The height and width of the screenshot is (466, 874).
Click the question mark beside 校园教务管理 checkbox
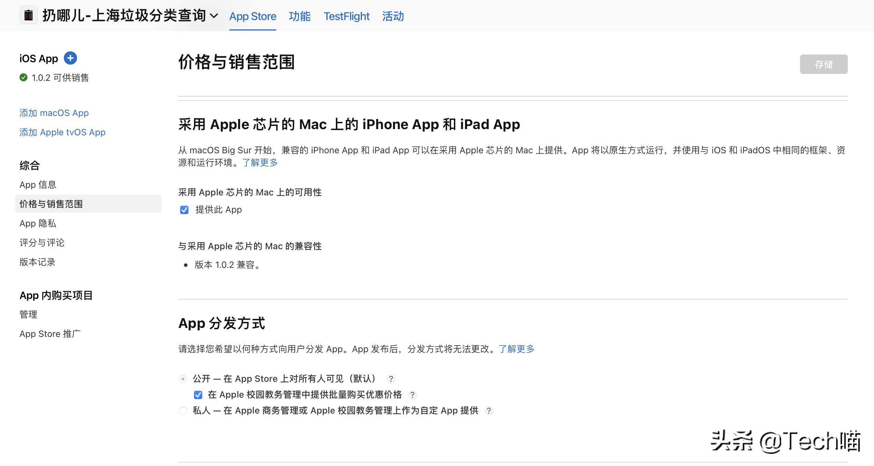pyautogui.click(x=413, y=395)
